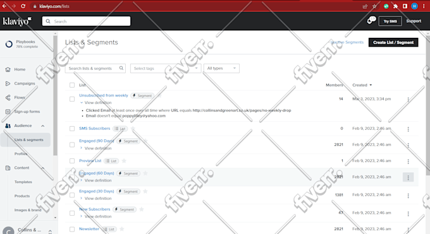This screenshot has height=234, width=430.
Task: Select the Unsubscribed from weekly checkbox
Action: pos(72,99)
